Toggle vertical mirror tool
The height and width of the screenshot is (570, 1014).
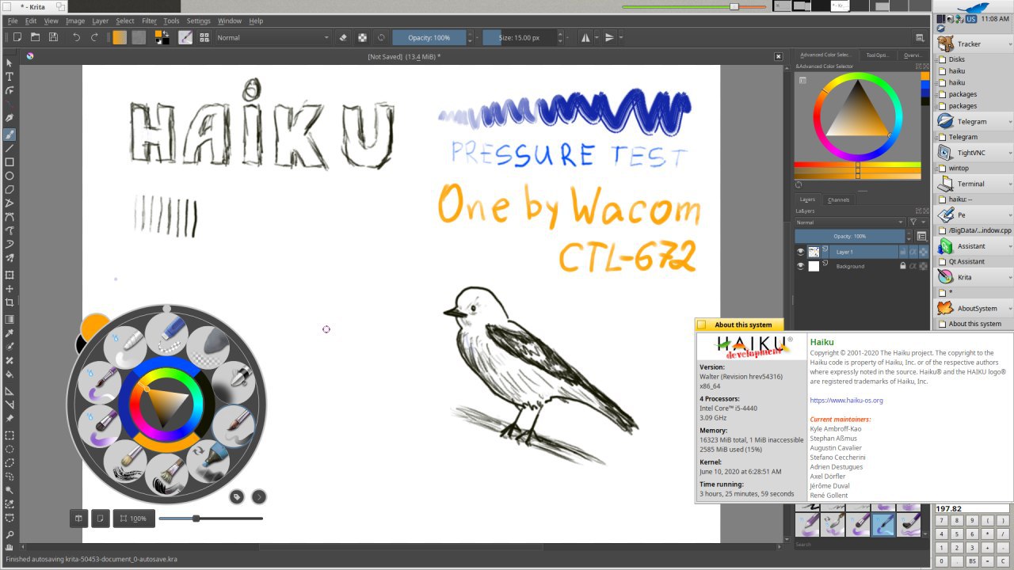point(609,37)
